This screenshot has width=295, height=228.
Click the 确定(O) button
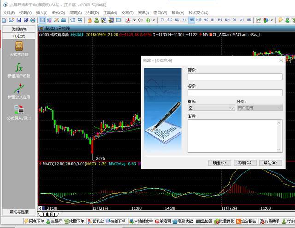(219, 163)
